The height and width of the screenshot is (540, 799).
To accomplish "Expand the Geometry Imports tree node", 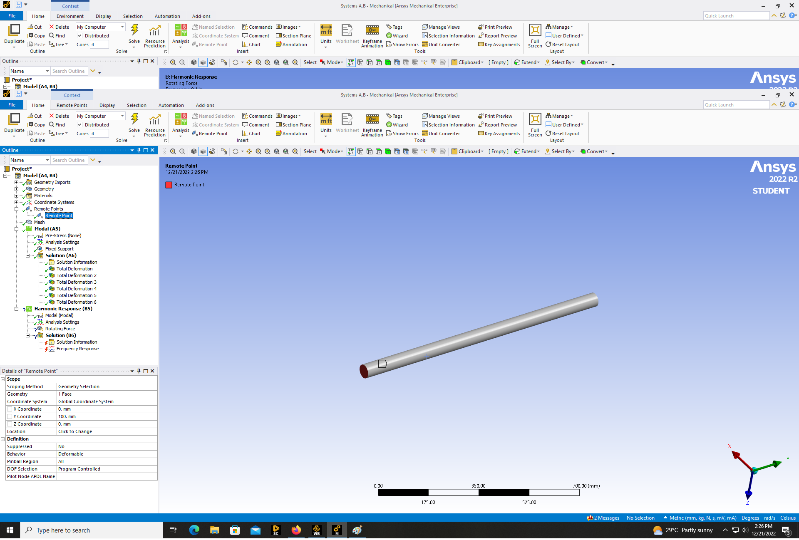I will [17, 182].
